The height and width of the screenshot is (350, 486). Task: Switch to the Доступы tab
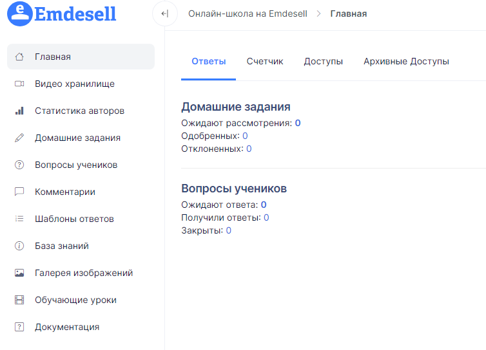pos(324,61)
